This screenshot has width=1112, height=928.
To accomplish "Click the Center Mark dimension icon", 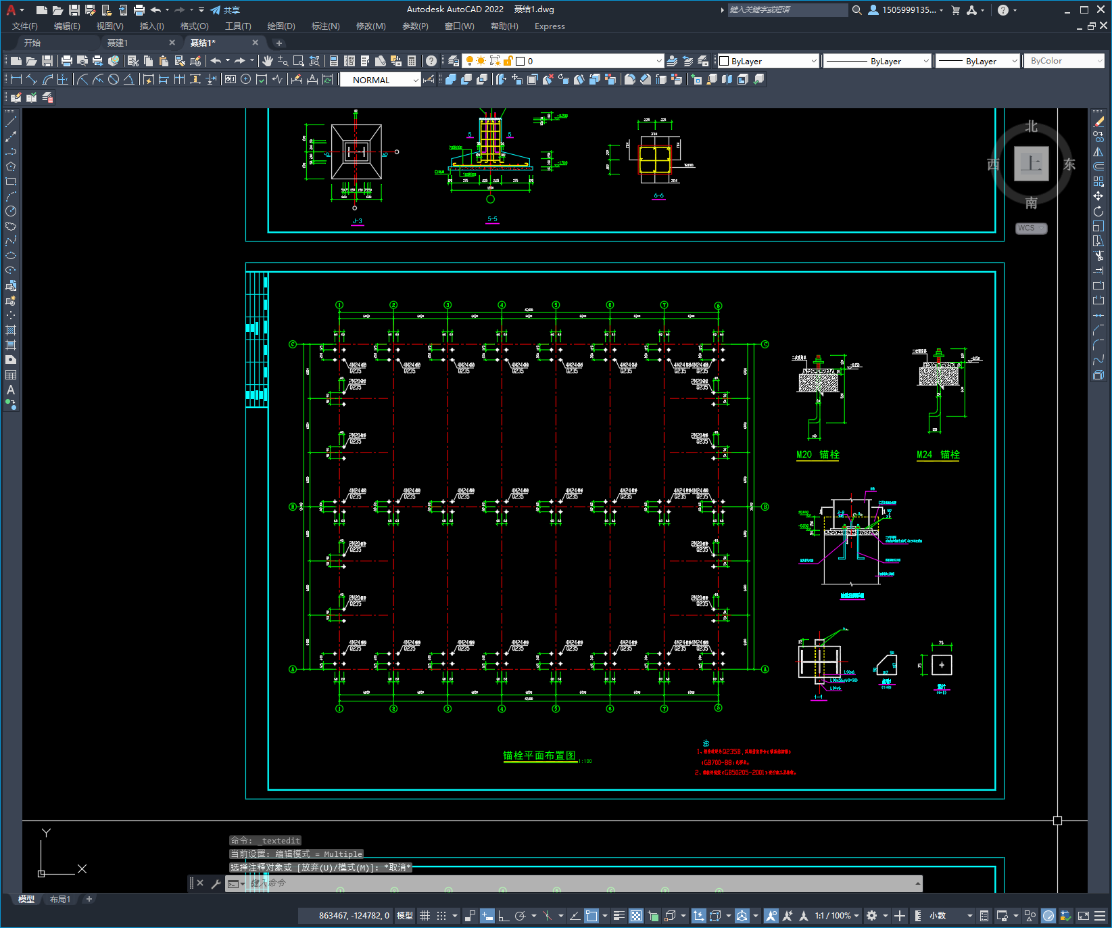I will click(x=246, y=79).
